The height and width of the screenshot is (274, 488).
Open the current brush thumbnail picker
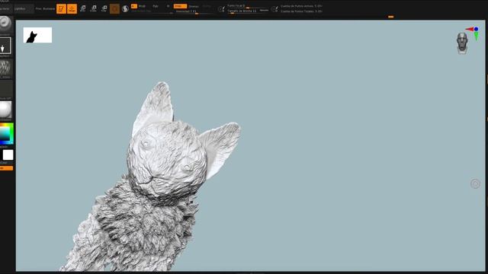(x=5, y=24)
